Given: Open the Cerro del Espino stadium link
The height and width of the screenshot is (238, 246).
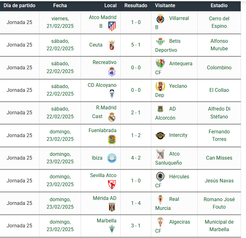Looking at the screenshot, I should pos(219,22).
